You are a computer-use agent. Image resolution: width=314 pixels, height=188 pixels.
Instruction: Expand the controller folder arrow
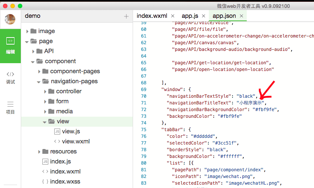coord(45,91)
